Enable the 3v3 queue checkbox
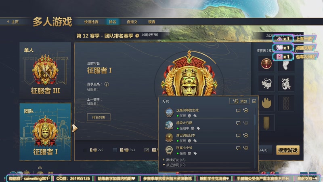The image size is (323, 182). point(115,150)
